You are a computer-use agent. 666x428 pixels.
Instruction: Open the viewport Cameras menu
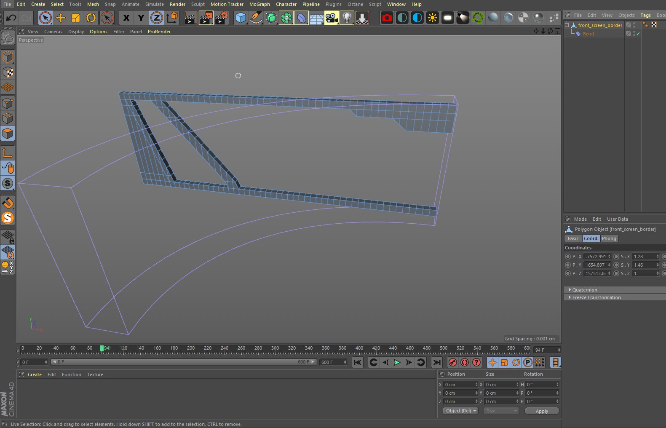[53, 32]
